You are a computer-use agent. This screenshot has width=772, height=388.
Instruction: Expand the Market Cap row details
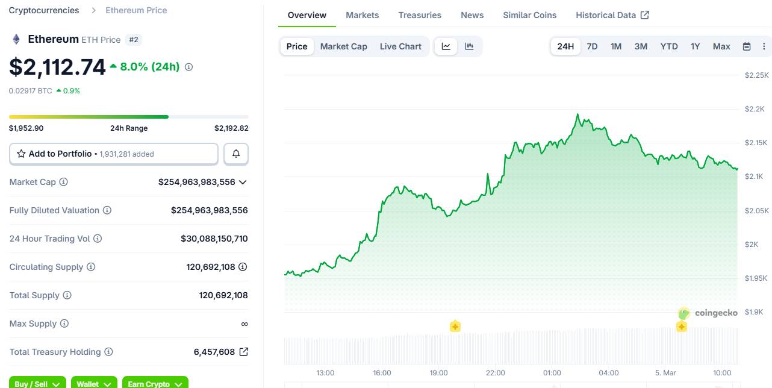pyautogui.click(x=243, y=182)
